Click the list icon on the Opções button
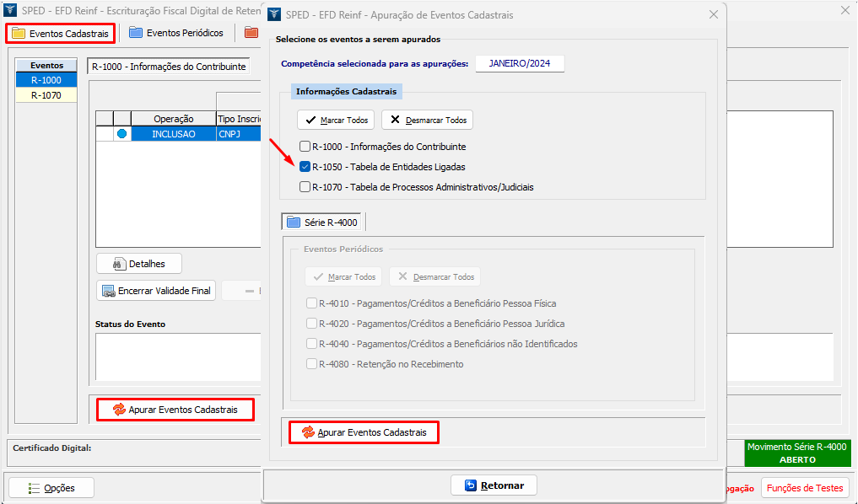 [x=35, y=488]
